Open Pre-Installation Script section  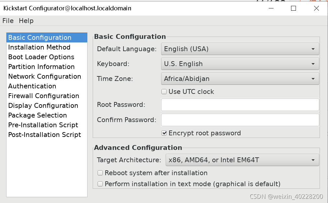click(x=43, y=125)
